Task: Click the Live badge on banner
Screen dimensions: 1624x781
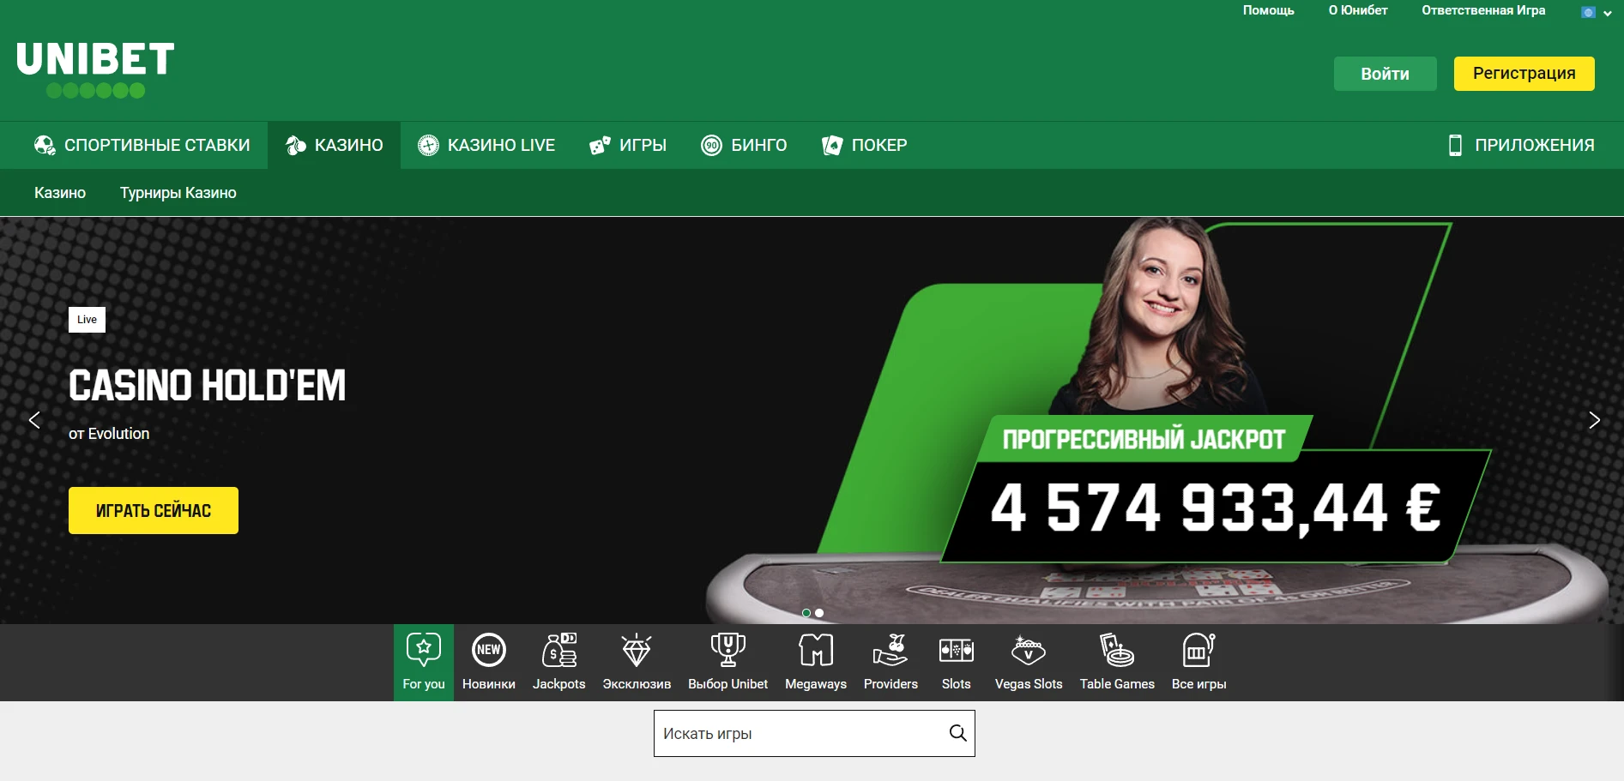Action: (x=87, y=320)
